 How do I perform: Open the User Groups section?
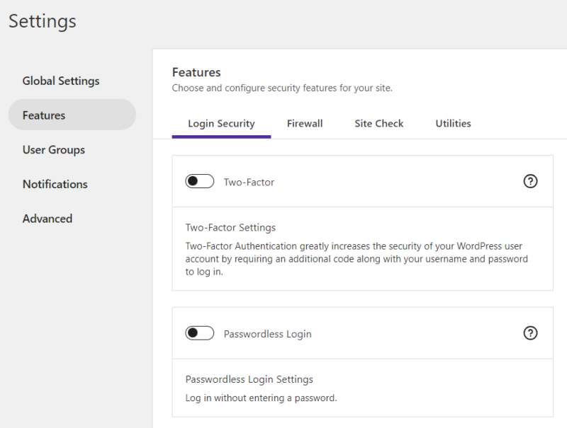(x=54, y=149)
